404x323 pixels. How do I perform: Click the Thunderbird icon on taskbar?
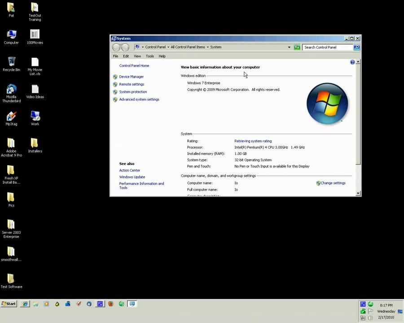89,304
